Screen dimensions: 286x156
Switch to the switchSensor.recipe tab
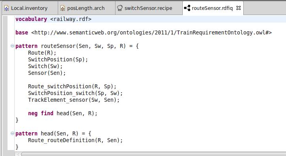tap(148, 8)
